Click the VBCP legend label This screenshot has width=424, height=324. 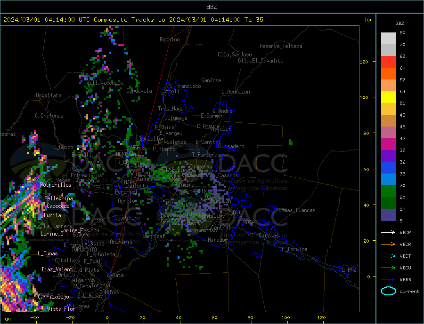(405, 232)
